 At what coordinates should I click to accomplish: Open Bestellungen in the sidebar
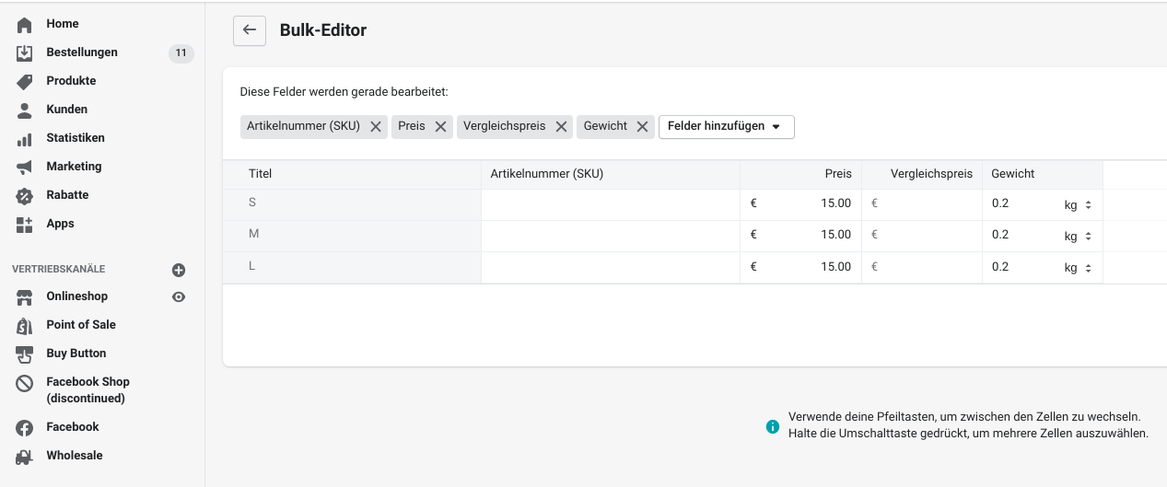tap(82, 52)
